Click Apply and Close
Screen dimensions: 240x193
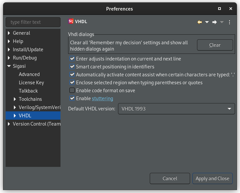tap(213, 178)
